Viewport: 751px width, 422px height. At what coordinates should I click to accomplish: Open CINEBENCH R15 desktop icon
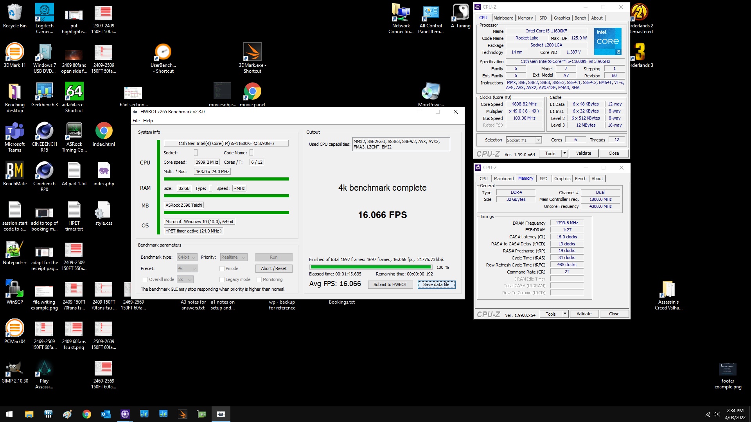(44, 137)
